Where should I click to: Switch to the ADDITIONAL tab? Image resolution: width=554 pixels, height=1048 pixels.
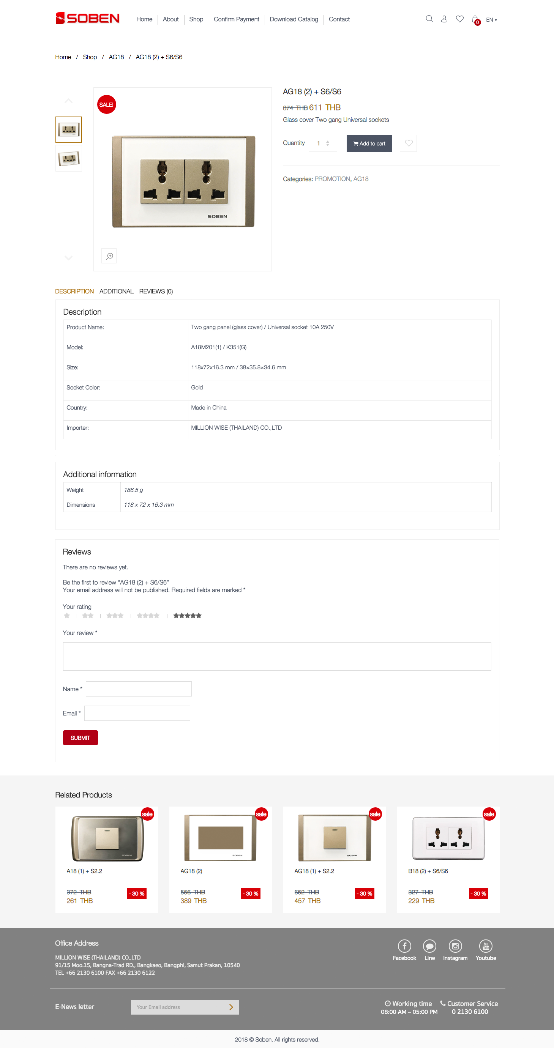(x=117, y=291)
